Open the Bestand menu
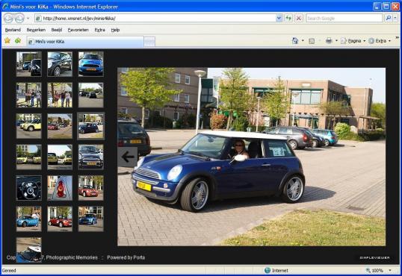Viewport: 402px width, 276px height. 13,30
